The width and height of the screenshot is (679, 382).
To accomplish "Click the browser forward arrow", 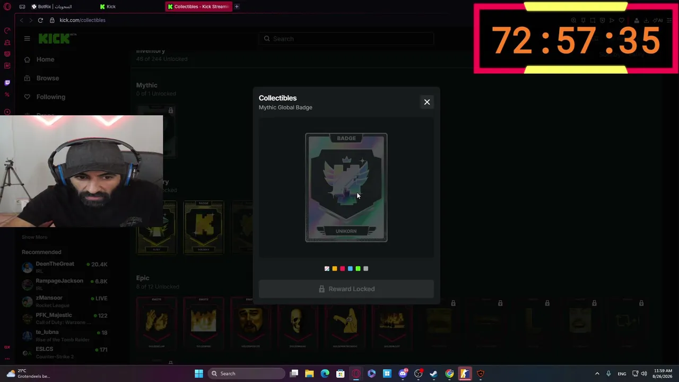I will 31,20.
